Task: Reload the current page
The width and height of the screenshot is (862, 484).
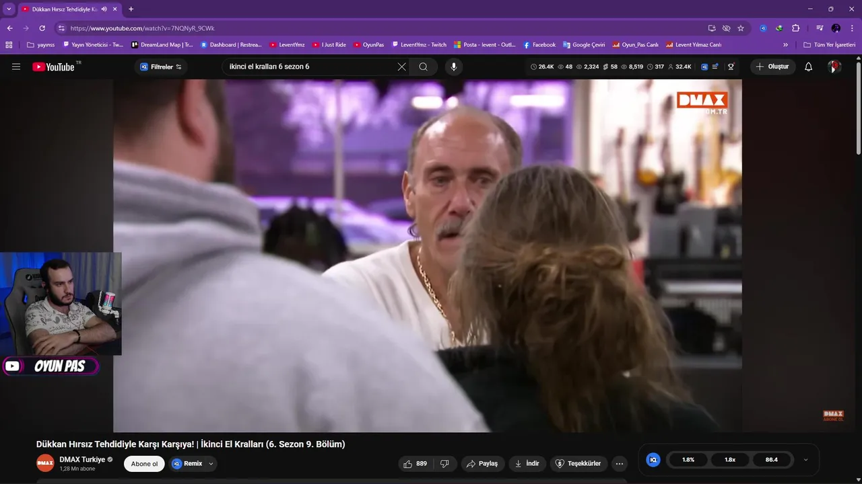Action: 42,28
